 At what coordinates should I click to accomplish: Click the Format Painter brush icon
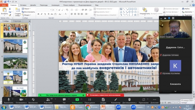[10, 15]
